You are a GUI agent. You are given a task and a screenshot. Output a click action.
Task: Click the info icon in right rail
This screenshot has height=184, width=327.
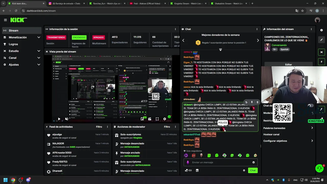[321, 30]
